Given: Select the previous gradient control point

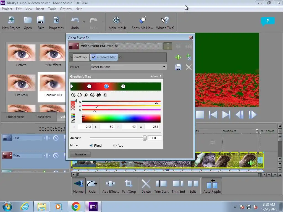Looking at the screenshot, I should 86,95.
